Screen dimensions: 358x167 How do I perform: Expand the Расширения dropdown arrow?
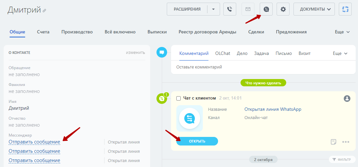pos(213,9)
